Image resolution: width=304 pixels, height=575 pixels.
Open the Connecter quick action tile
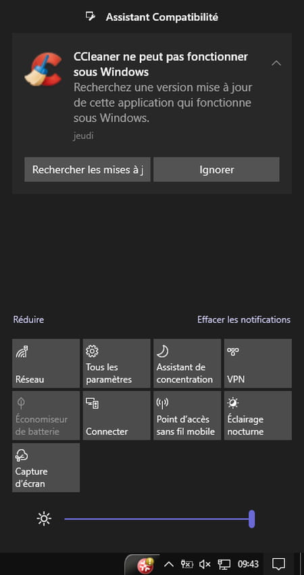tap(117, 416)
